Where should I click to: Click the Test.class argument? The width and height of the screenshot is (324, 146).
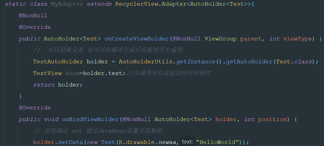(x=294, y=62)
